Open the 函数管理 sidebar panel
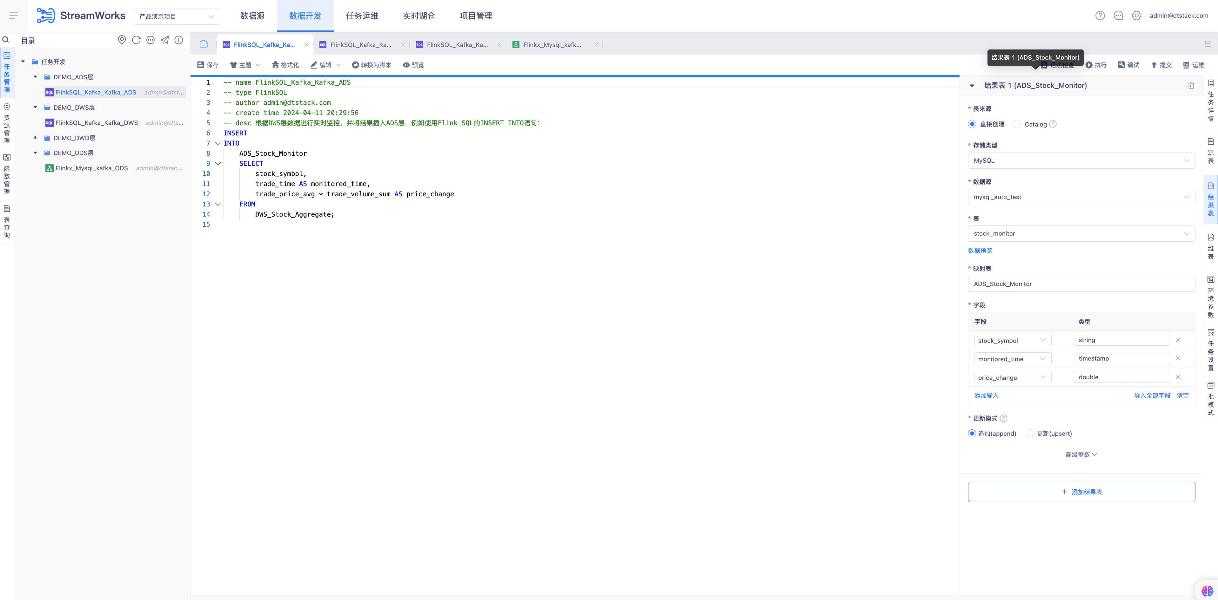1218x600 pixels. click(x=7, y=174)
